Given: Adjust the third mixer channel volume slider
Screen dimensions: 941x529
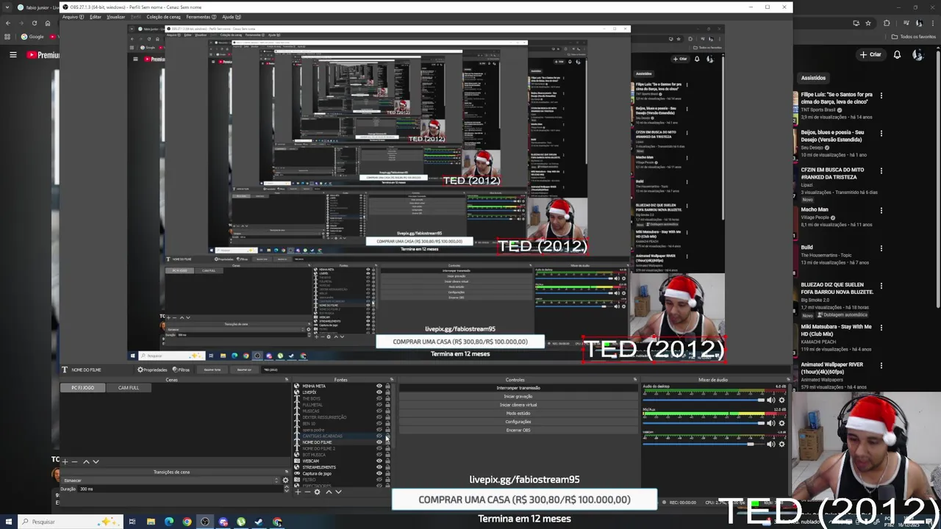Looking at the screenshot, I should click(703, 444).
